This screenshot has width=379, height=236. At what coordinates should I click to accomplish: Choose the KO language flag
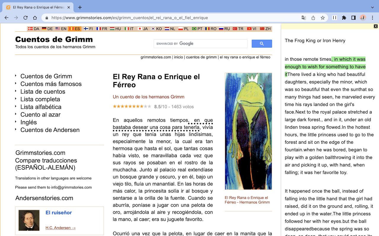pyautogui.click(x=156, y=29)
